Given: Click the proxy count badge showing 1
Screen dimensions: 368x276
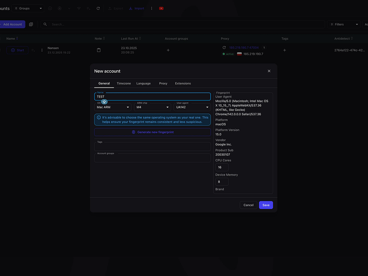Looking at the screenshot, I should pyautogui.click(x=264, y=47).
